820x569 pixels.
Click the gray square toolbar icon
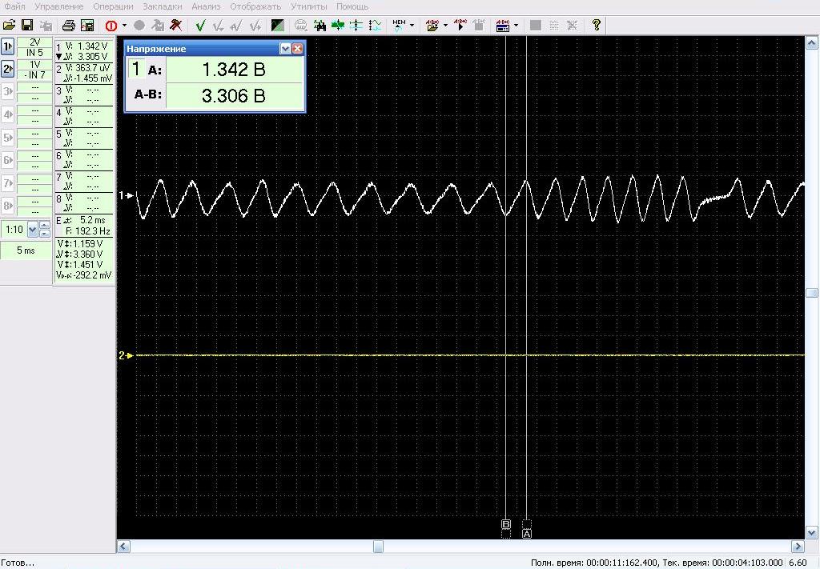[x=536, y=25]
